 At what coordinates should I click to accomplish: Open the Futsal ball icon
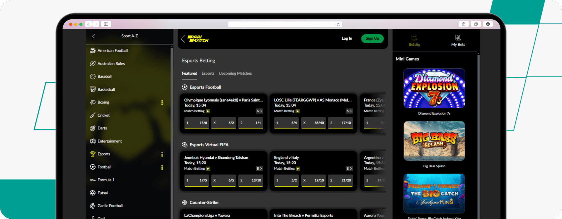click(x=93, y=193)
